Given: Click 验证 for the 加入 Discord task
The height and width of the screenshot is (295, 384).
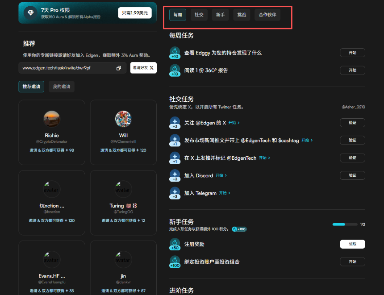Looking at the screenshot, I should click(352, 175).
